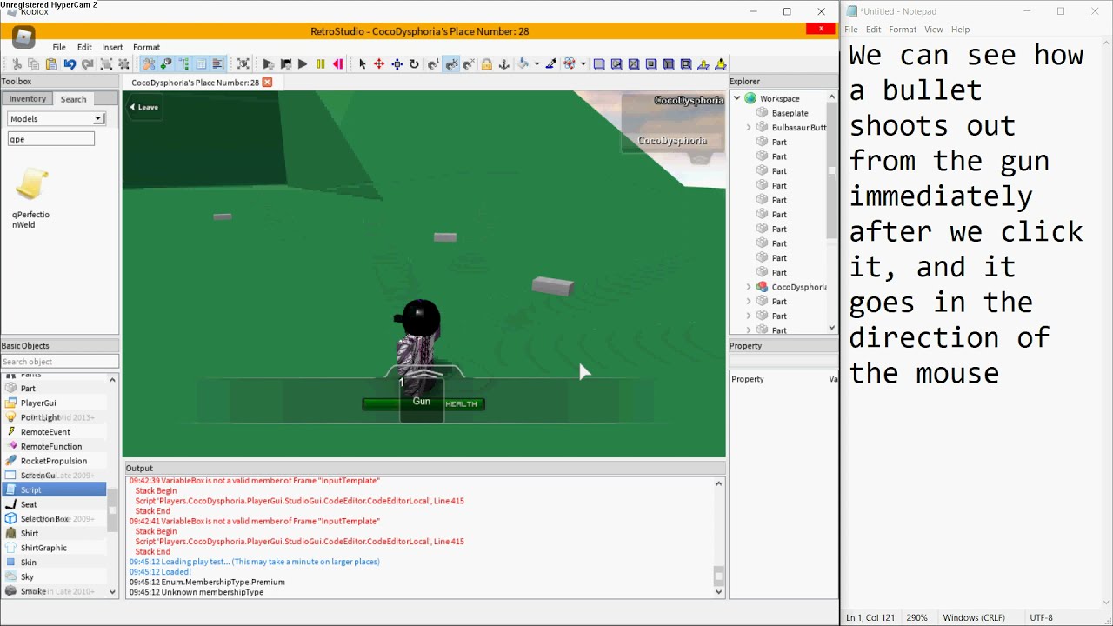Open Notepad's View menu

click(934, 30)
